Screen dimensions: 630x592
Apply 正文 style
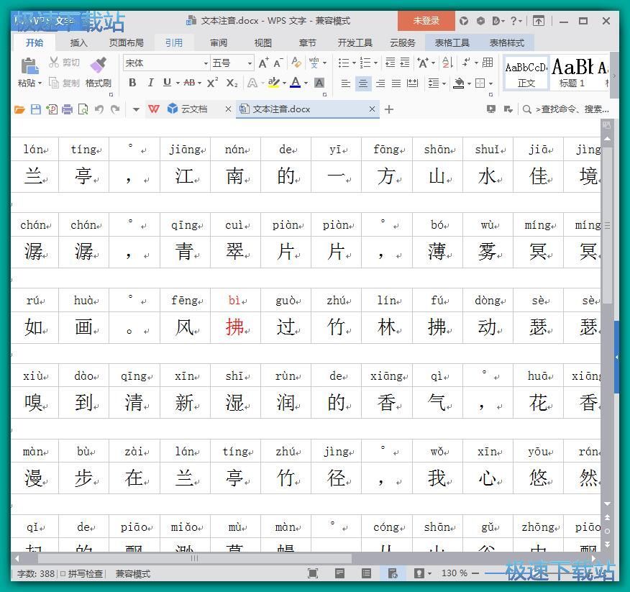click(526, 73)
